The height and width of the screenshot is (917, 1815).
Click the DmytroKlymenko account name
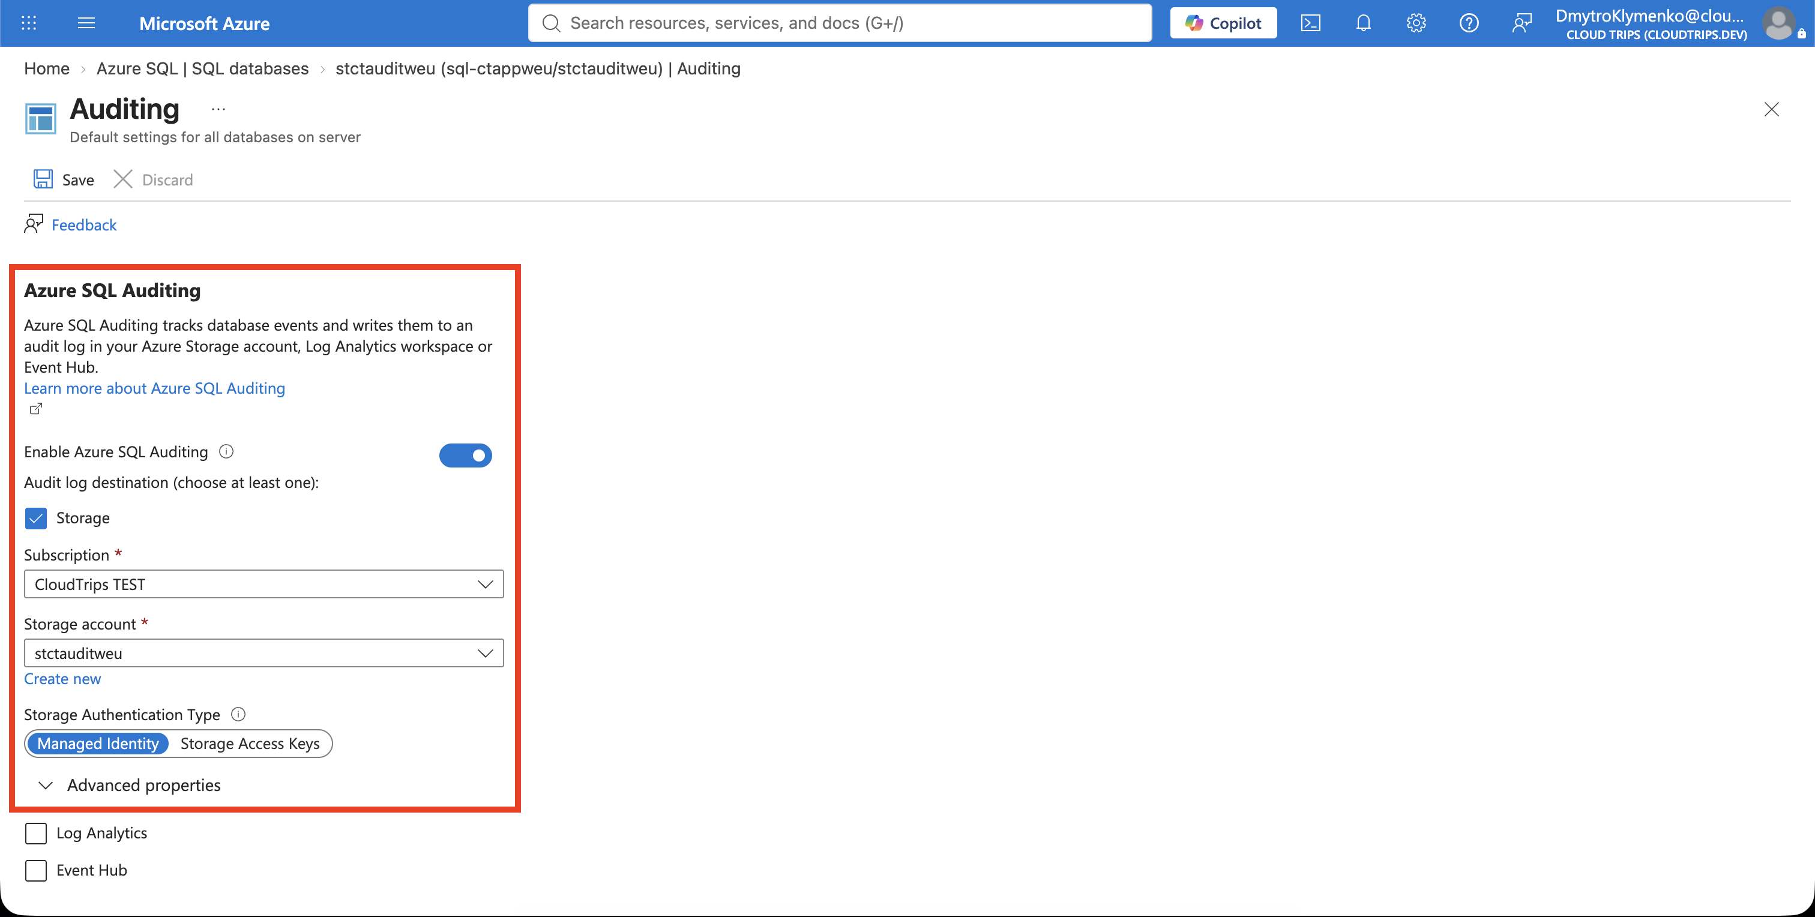click(1649, 16)
